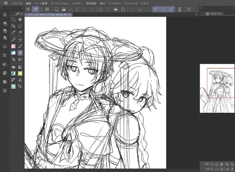Select the Figure tool with yellow circle
235x172 pixels.
click(x=20, y=74)
